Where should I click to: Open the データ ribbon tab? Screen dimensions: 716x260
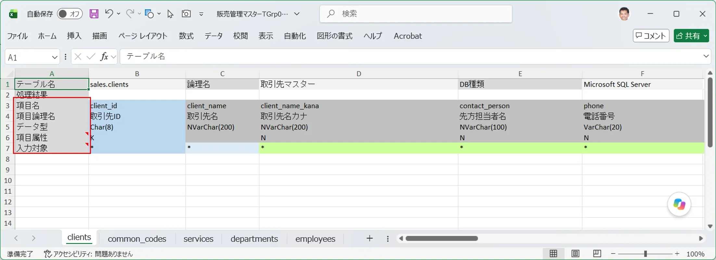pos(213,36)
